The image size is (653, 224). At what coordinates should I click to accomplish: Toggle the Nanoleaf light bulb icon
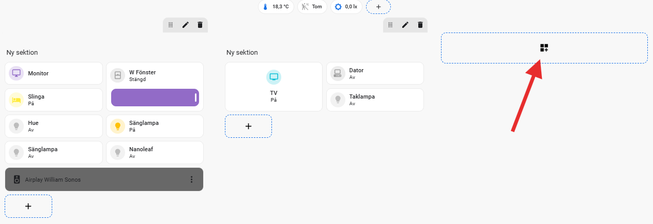[118, 153]
